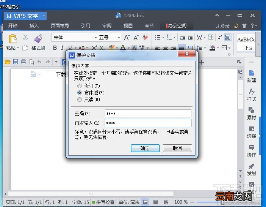Image resolution: width=266 pixels, height=207 pixels.
Task: Click the Copy icon beside Paste
Action: [x=25, y=48]
